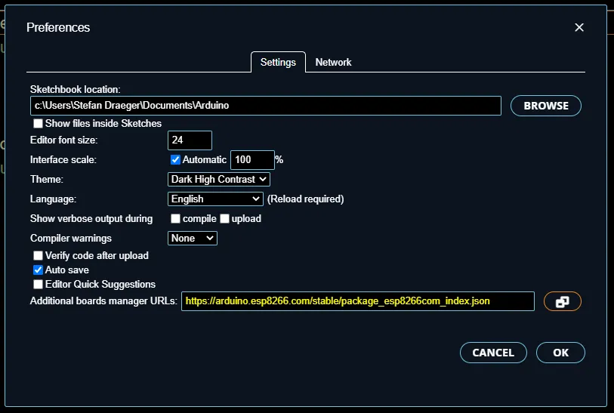Viewport: 614px width, 413px height.
Task: Enable Verify code after upload
Action: click(38, 256)
